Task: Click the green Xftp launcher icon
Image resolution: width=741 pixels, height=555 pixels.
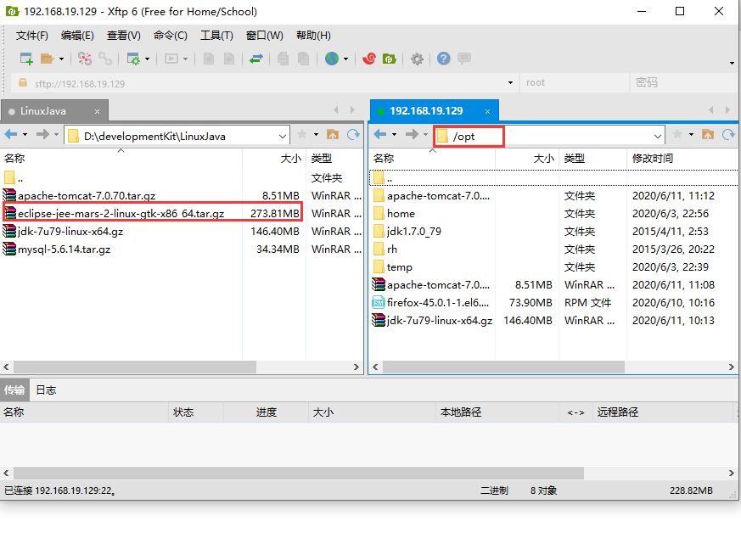Action: [x=390, y=59]
